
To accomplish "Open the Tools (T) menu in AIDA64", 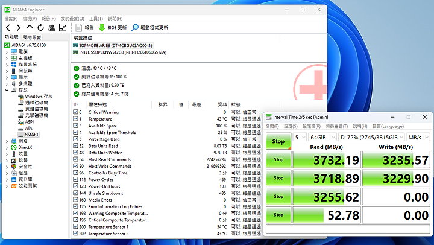I will coord(96,19).
